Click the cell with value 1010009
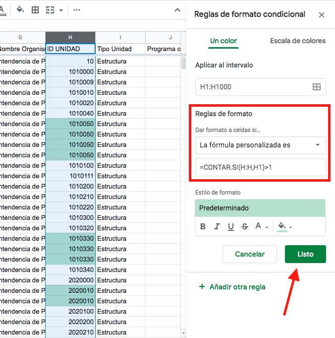This screenshot has width=335, height=338. tap(70, 82)
